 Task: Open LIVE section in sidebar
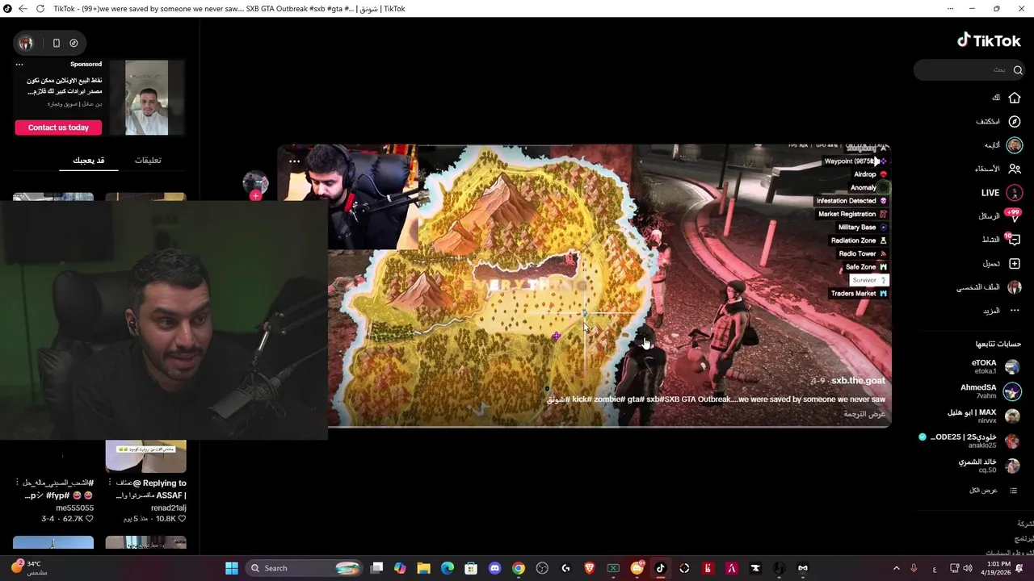[x=1000, y=193]
